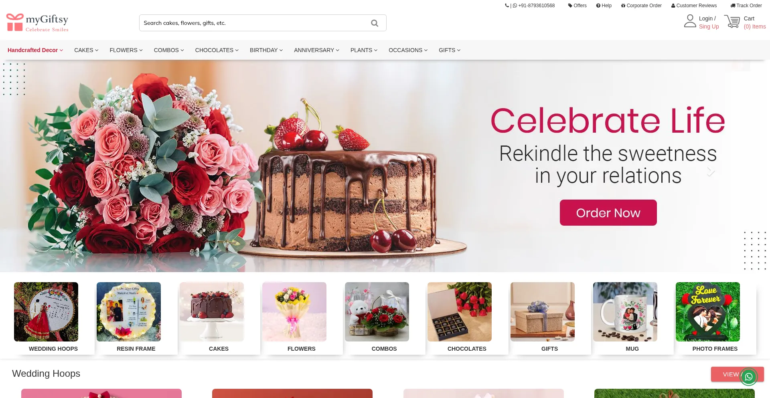The height and width of the screenshot is (398, 770).
Task: Open the Corporate Order link
Action: click(x=641, y=6)
